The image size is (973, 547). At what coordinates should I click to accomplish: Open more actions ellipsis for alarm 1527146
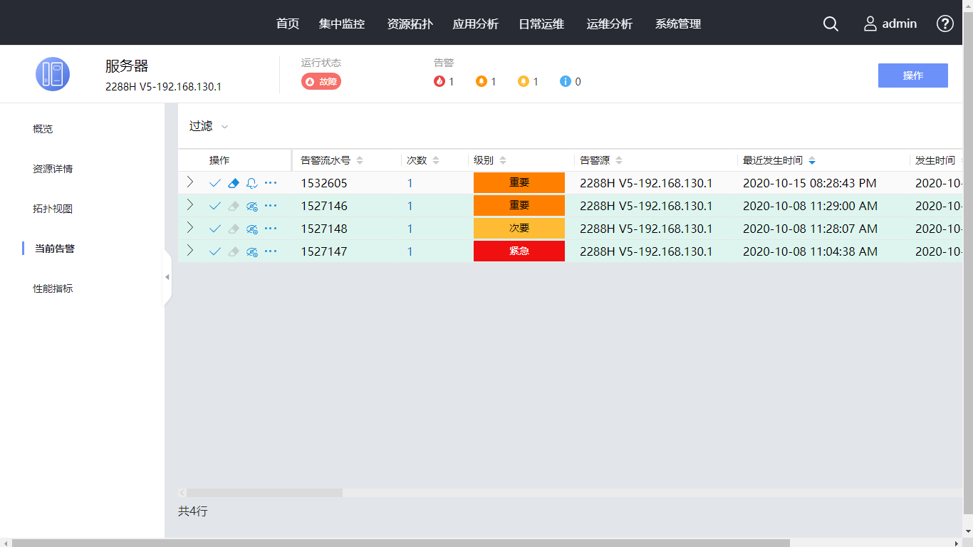tap(271, 206)
